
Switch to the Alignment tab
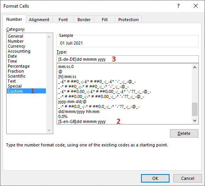coord(39,20)
